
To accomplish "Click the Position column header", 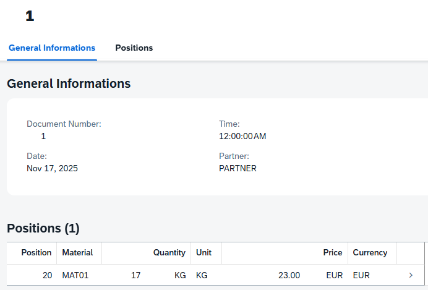I will 36,252.
